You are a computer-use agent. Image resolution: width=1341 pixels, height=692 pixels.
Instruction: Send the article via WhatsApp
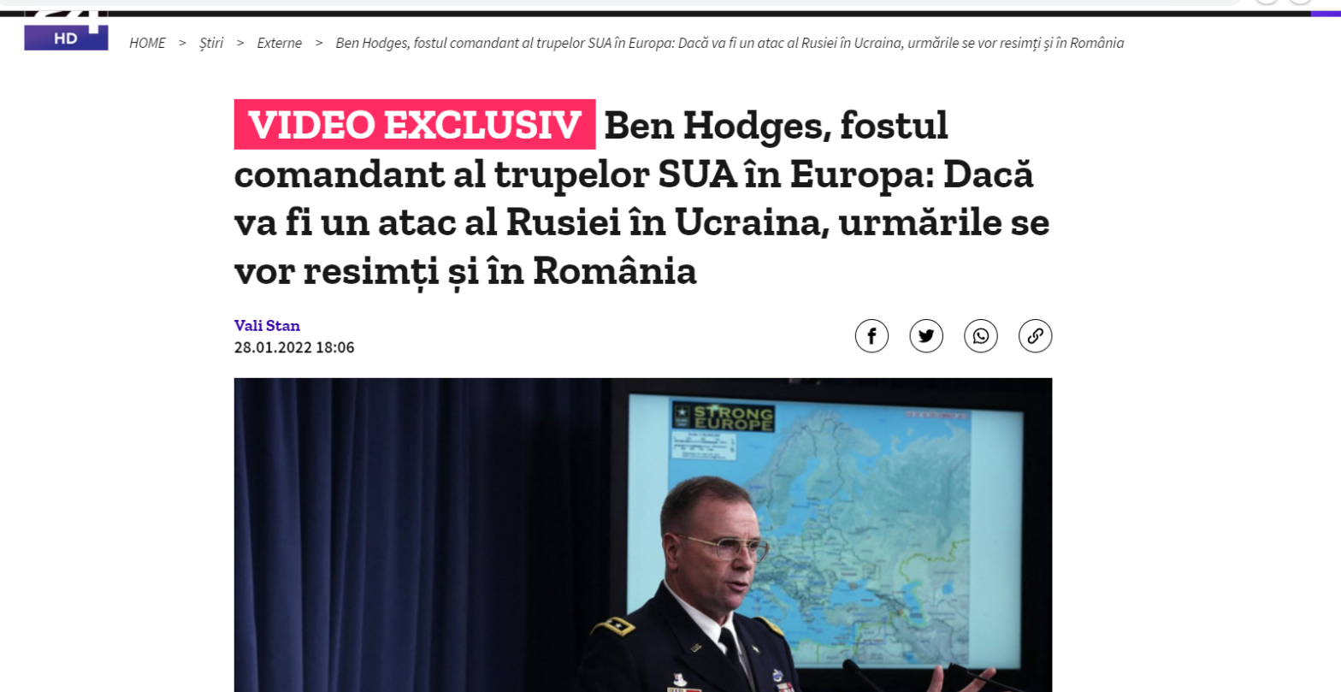coord(981,335)
